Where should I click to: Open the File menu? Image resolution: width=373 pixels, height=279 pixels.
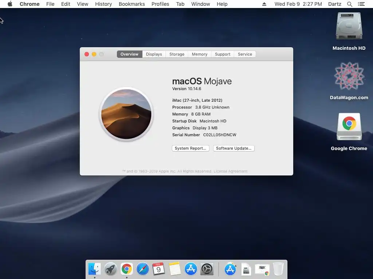pos(50,4)
